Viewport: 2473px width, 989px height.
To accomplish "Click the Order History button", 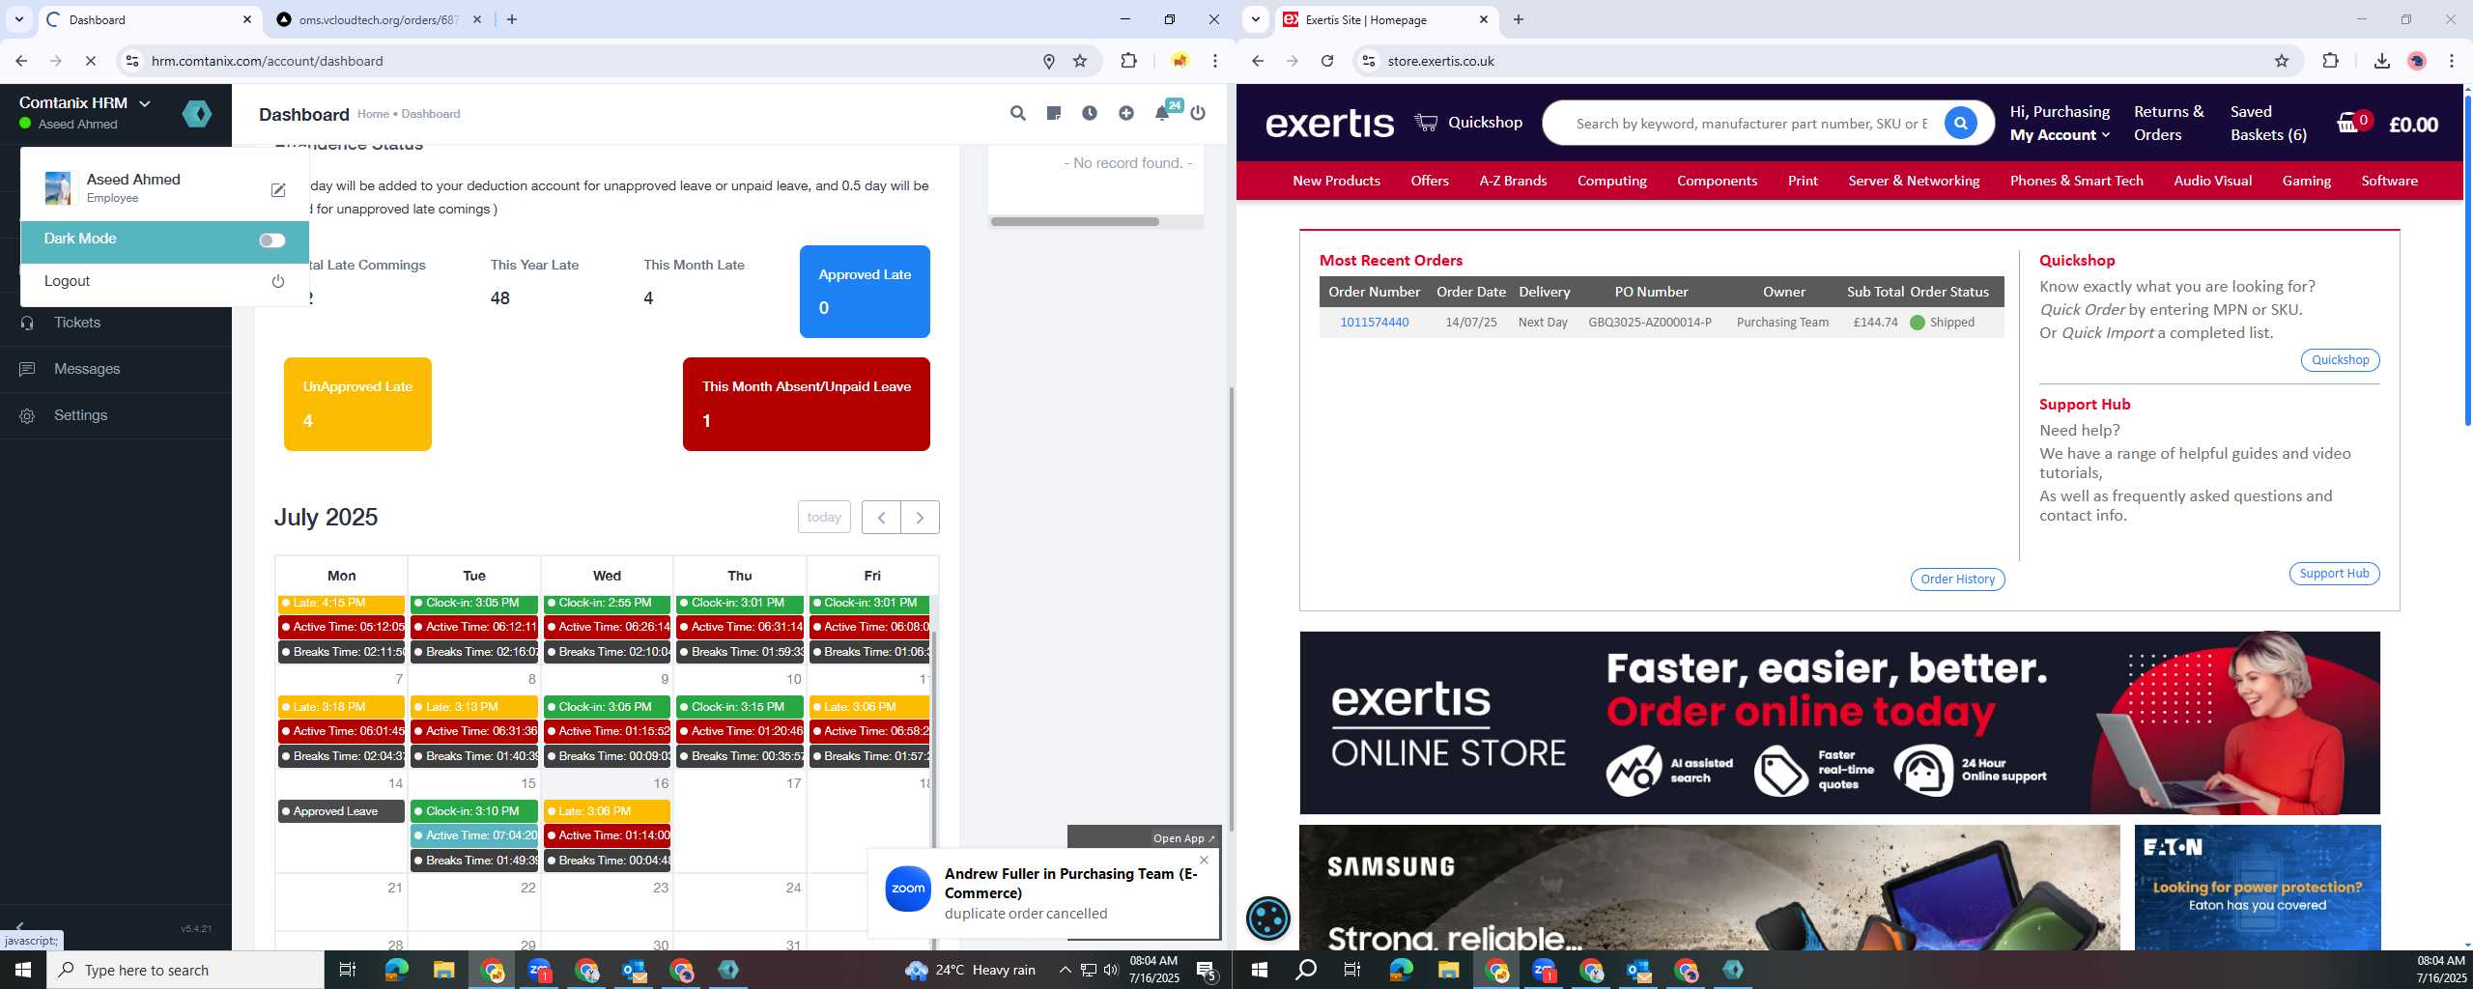I will pyautogui.click(x=1957, y=579).
